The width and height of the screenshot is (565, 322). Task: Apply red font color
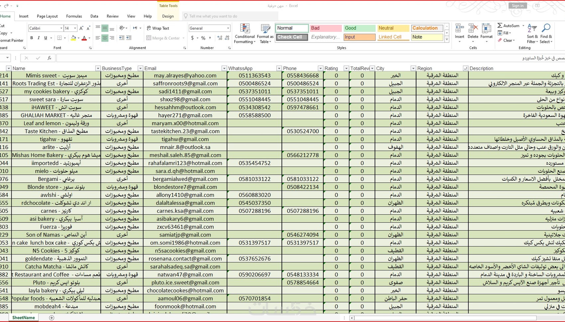[84, 38]
